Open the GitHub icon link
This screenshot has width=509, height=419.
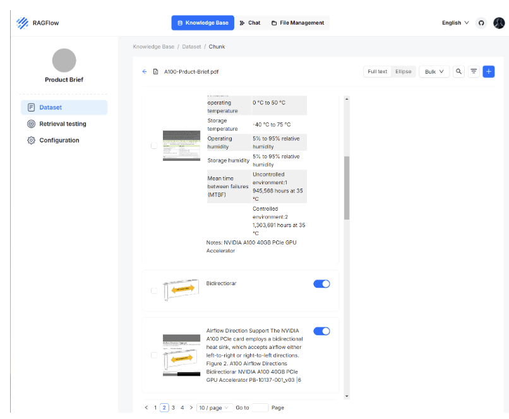pos(481,23)
